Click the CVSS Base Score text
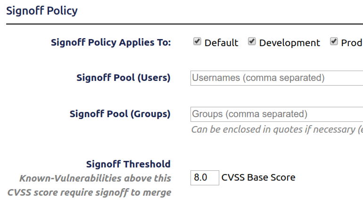 pos(258,178)
